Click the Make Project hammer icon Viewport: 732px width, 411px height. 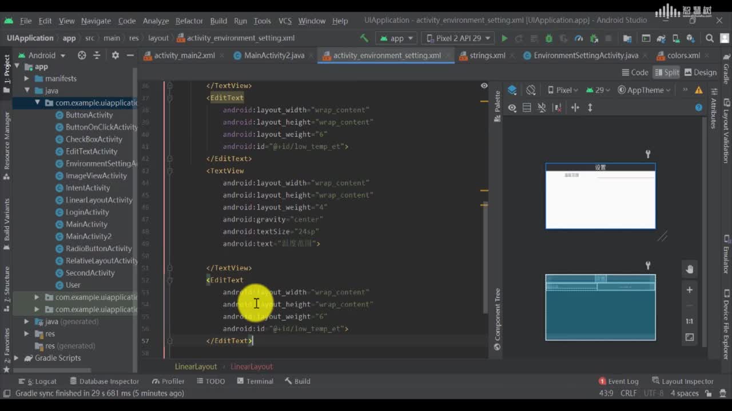point(364,38)
